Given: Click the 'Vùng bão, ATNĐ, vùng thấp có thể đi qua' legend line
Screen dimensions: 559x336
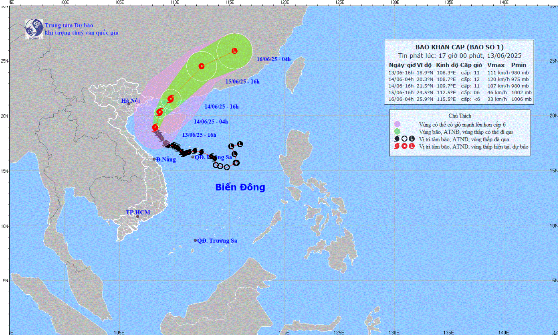Looking at the screenshot, I should click(465, 132).
